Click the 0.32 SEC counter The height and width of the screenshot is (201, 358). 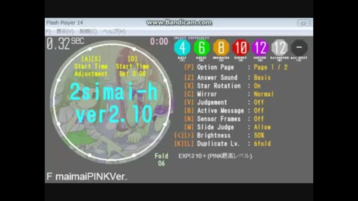(x=65, y=44)
